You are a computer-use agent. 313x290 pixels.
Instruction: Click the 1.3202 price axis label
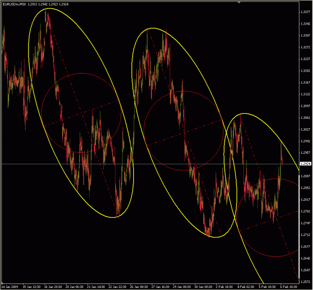point(305,71)
